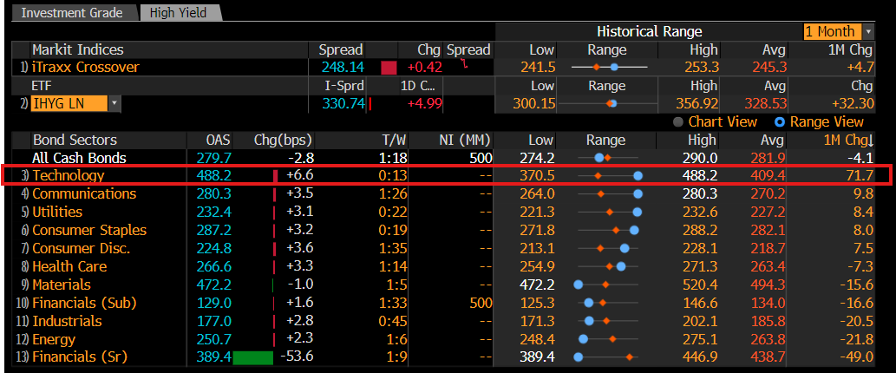Click the Materials High value 520.4
Screen dimensions: 896x373
click(699, 285)
